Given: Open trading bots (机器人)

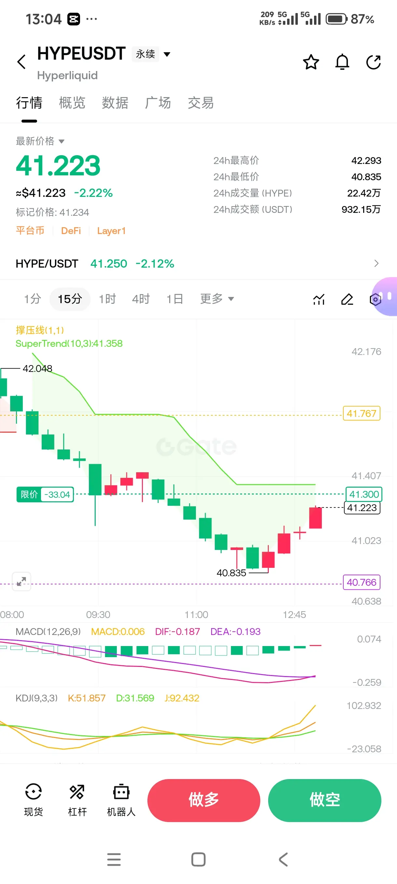Looking at the screenshot, I should pos(121,800).
